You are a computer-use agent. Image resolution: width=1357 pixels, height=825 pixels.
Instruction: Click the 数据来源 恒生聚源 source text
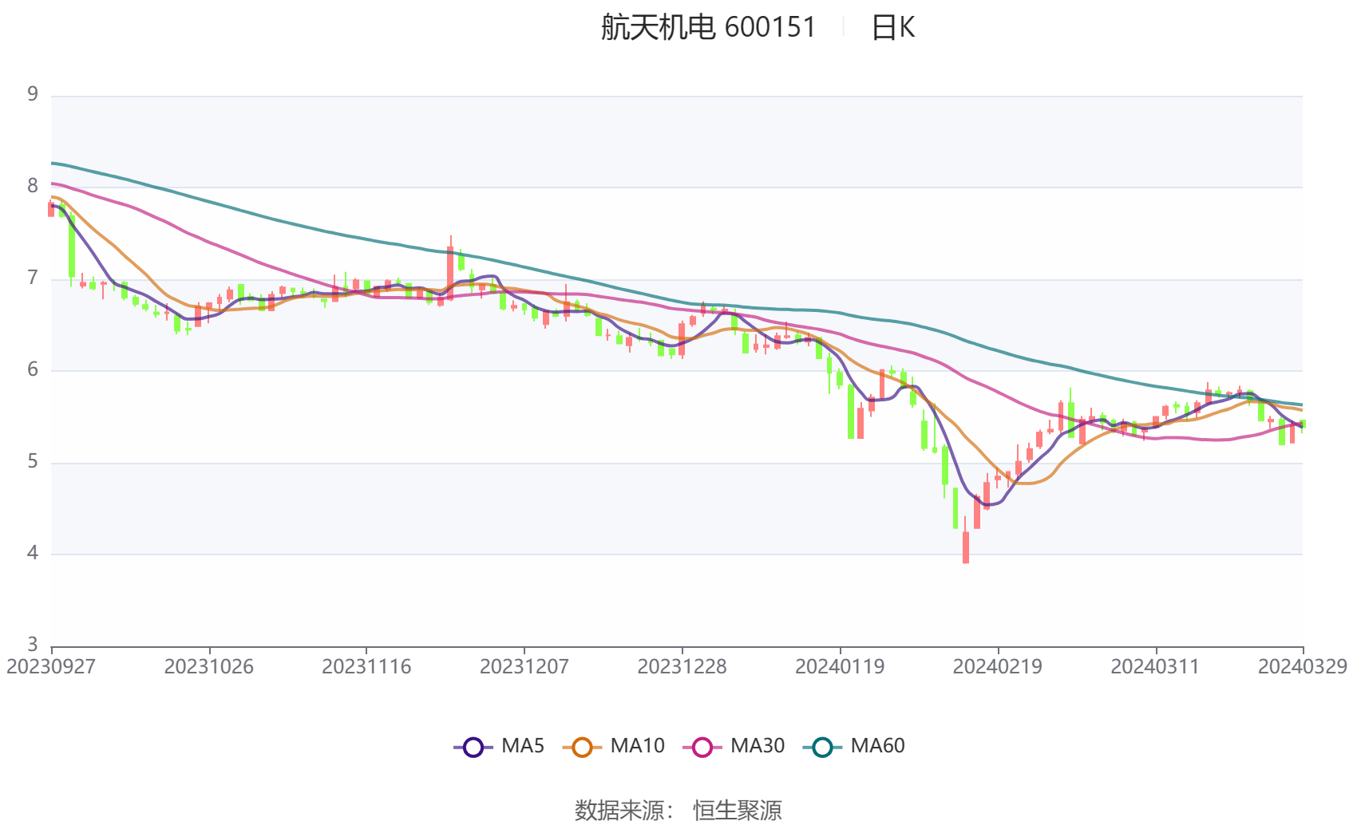pyautogui.click(x=678, y=810)
